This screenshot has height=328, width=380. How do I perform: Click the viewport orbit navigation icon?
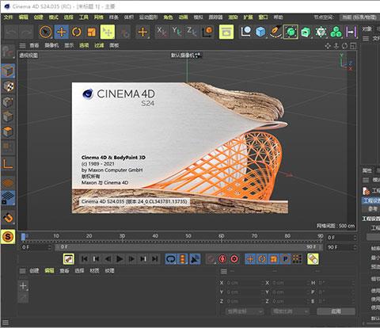click(344, 46)
